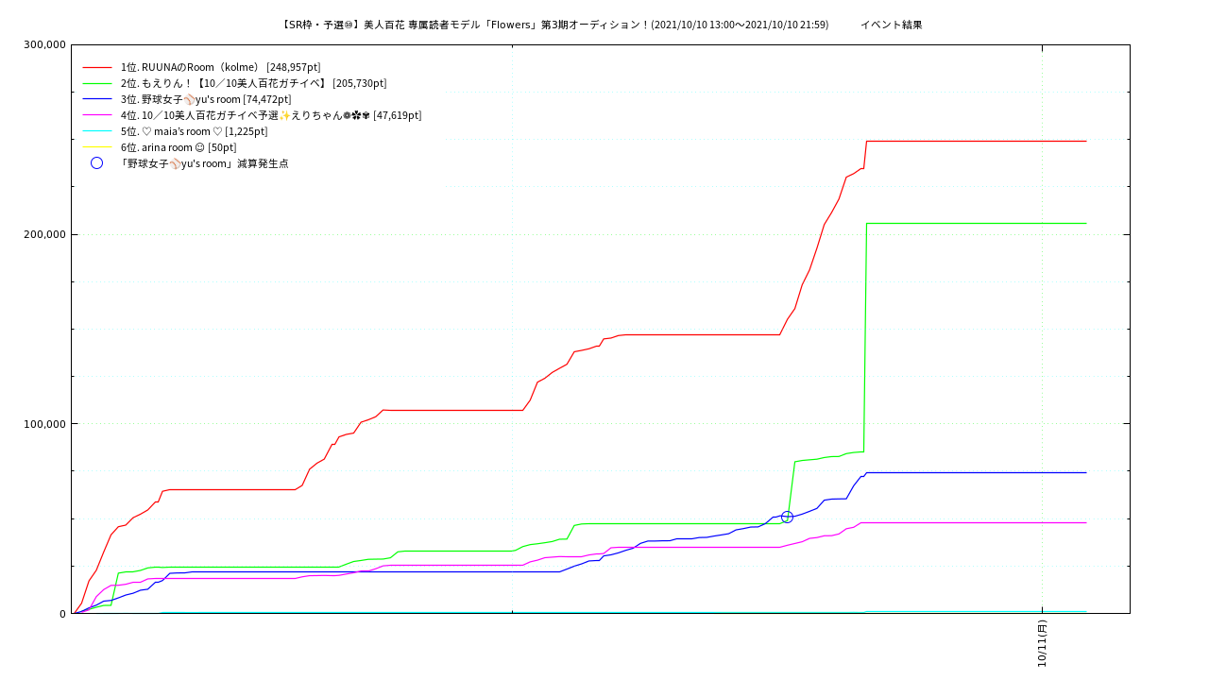Viewport: 1209px width, 680px height.
Task: Click the cyan line swatch for 5位
Action: click(x=97, y=131)
